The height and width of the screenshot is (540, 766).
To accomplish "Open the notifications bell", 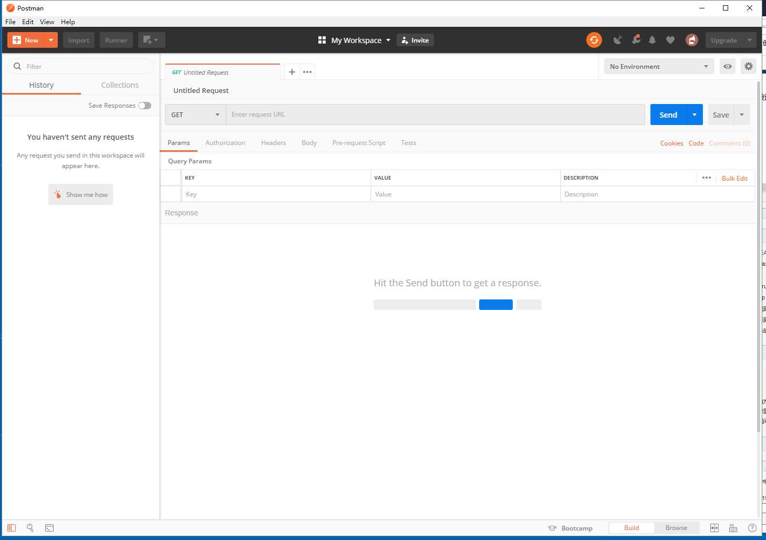I will pos(653,40).
